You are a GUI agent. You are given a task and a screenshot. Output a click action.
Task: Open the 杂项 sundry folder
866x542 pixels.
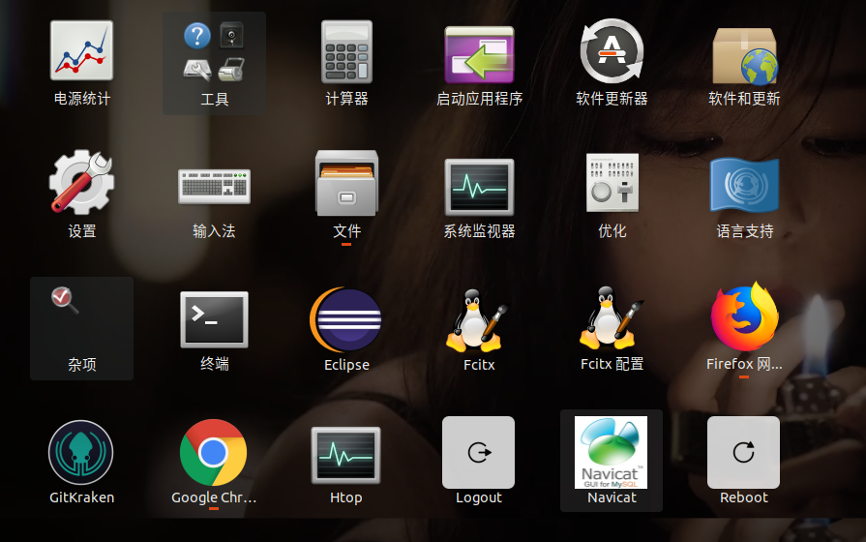click(81, 328)
